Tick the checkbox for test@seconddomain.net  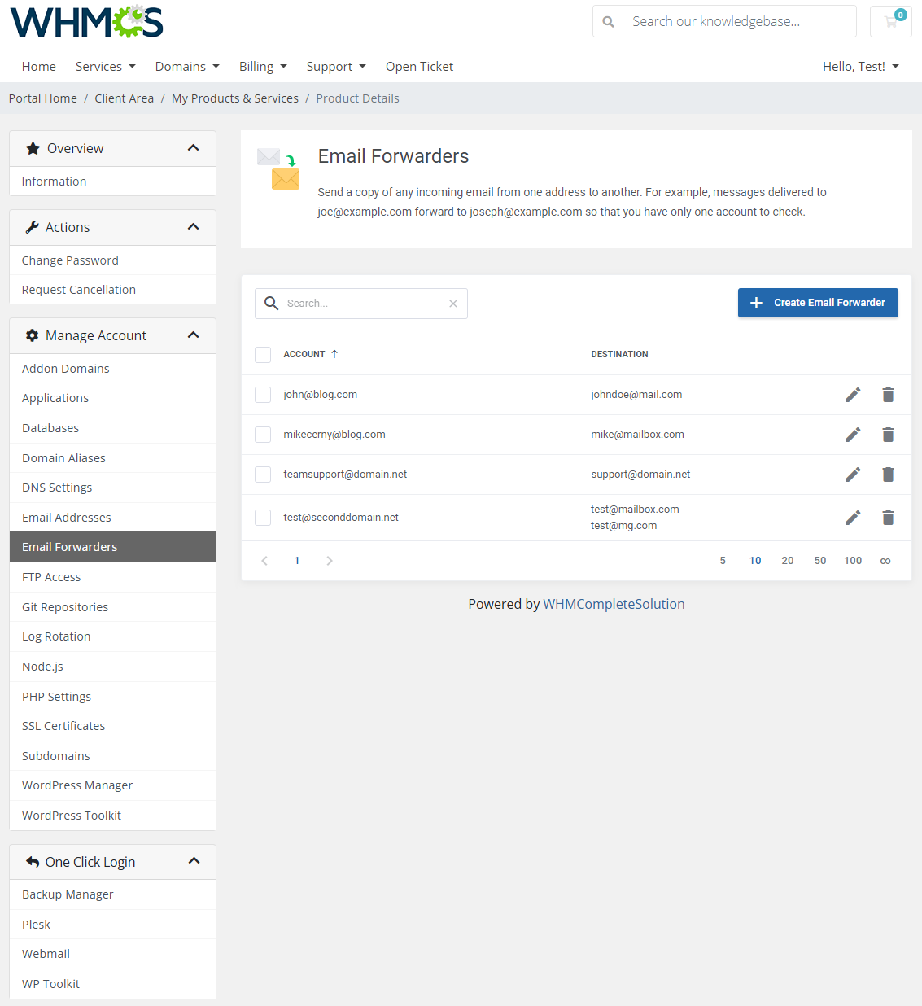tap(263, 517)
